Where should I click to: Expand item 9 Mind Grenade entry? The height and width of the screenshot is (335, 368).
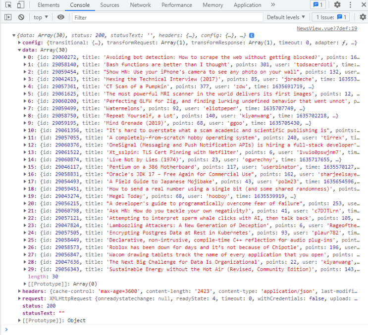pos(25,123)
